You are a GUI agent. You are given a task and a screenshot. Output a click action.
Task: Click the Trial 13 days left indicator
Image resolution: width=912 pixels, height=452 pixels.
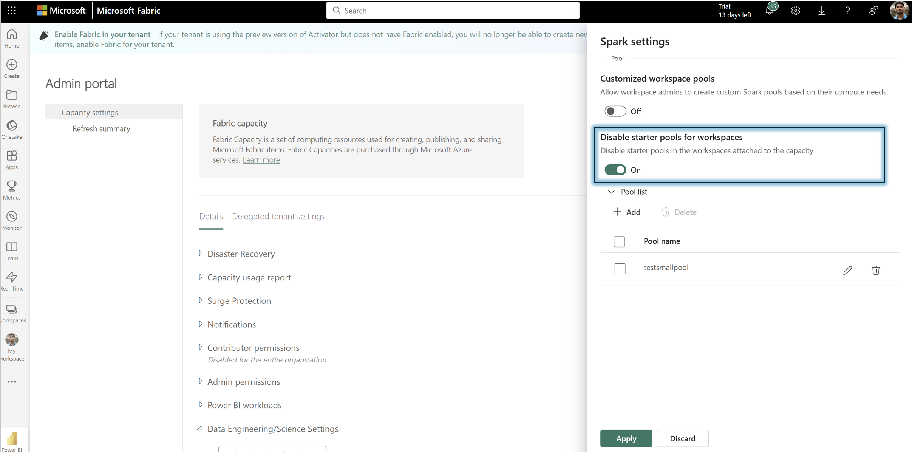pos(735,11)
